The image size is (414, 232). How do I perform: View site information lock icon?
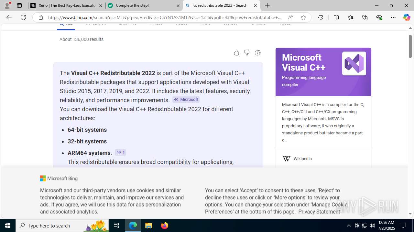click(40, 17)
